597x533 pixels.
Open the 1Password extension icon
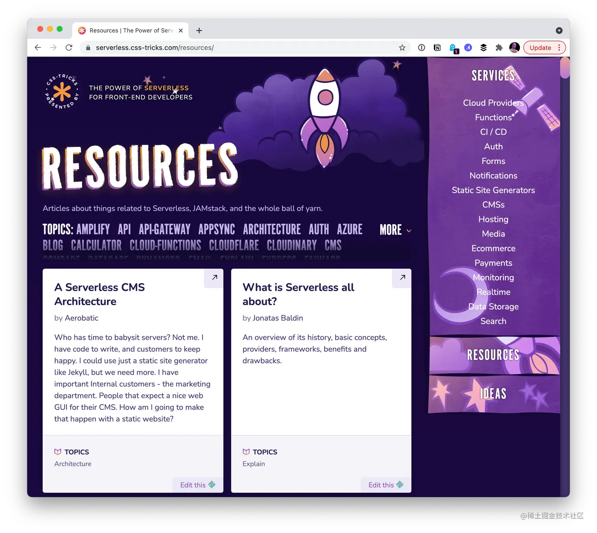[421, 48]
